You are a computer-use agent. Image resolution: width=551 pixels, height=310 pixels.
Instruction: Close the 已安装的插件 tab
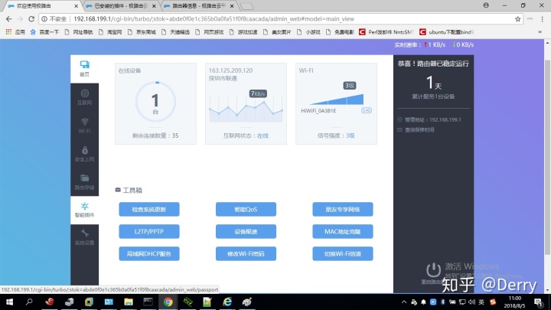click(x=154, y=6)
